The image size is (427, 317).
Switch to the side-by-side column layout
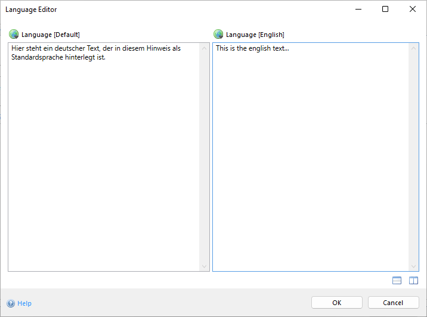pyautogui.click(x=413, y=281)
